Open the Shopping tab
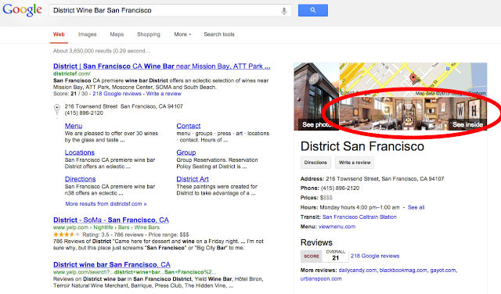501x294 pixels. (x=149, y=34)
